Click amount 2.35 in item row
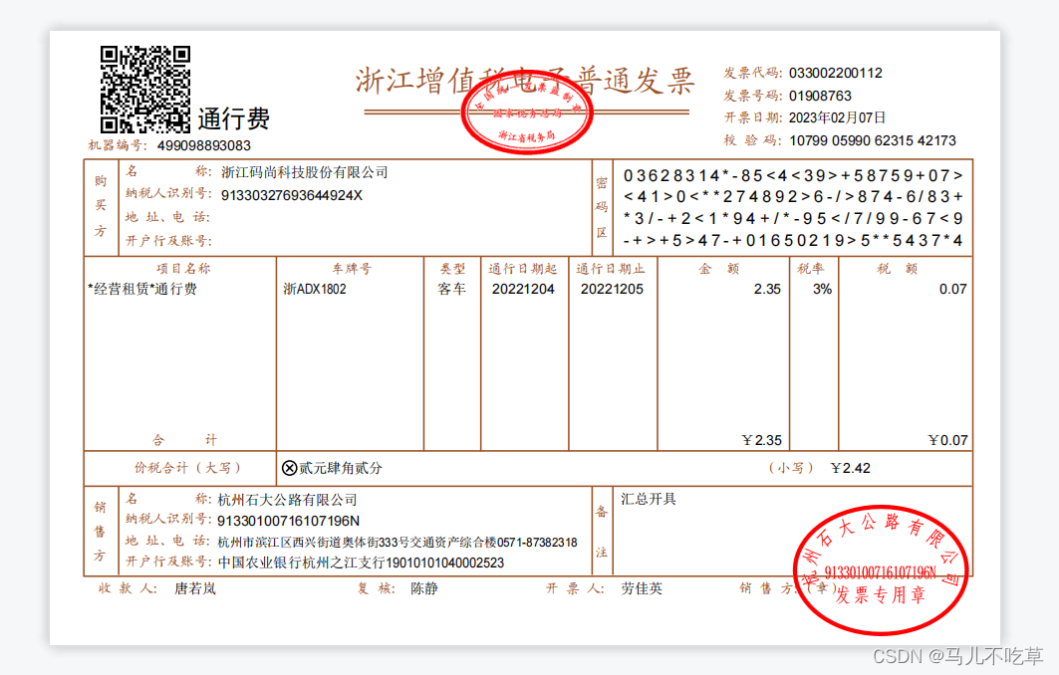This screenshot has width=1059, height=675. (x=767, y=290)
